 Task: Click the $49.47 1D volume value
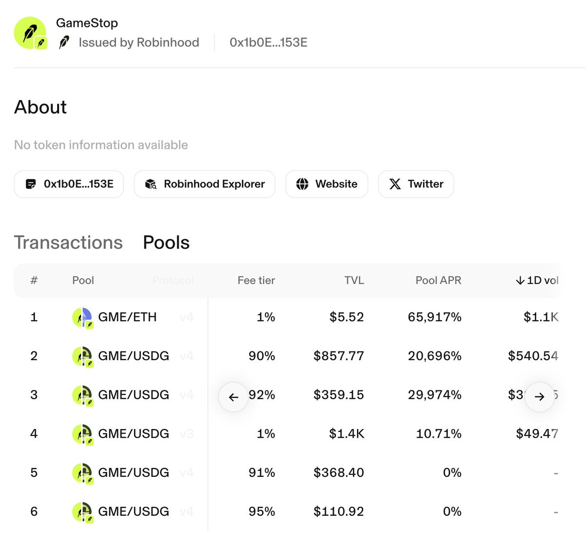[537, 433]
